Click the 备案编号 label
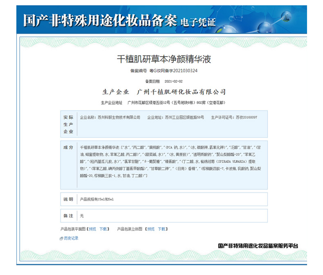Viewport: 323px width, 275px height. (139, 71)
